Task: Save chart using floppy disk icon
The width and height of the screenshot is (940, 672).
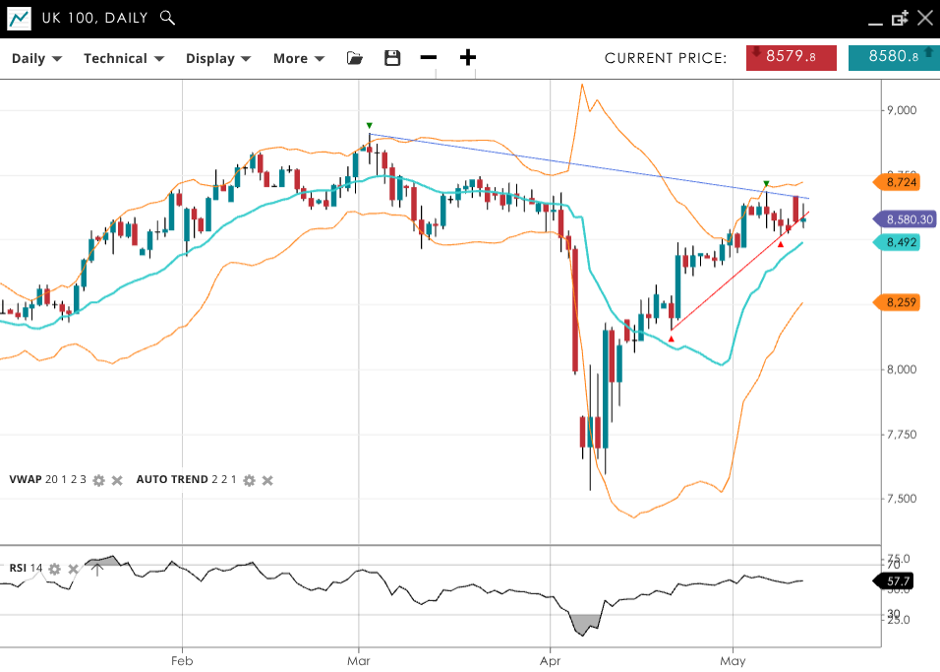Action: (x=392, y=58)
